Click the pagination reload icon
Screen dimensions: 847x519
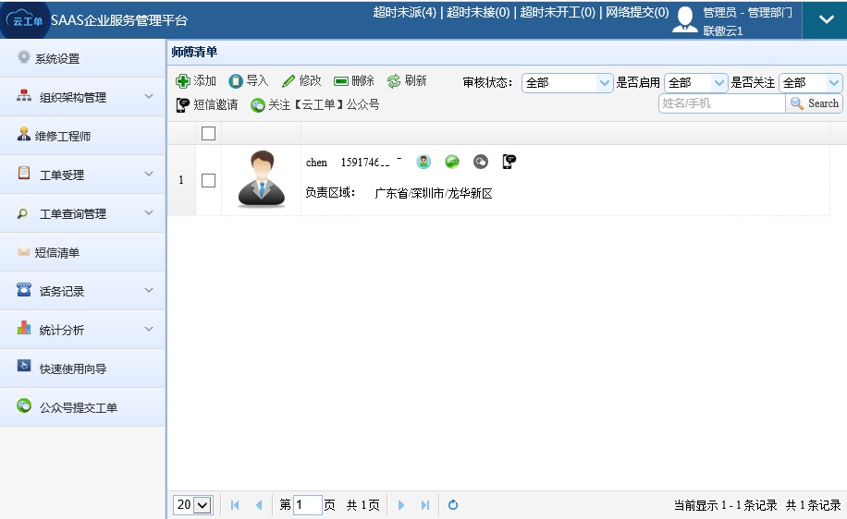click(453, 505)
